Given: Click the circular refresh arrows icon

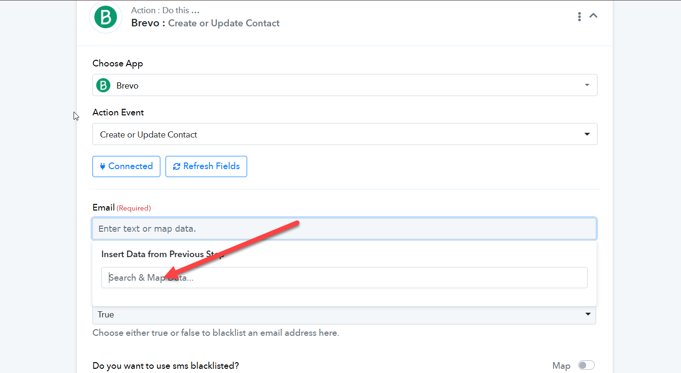Looking at the screenshot, I should coord(177,166).
